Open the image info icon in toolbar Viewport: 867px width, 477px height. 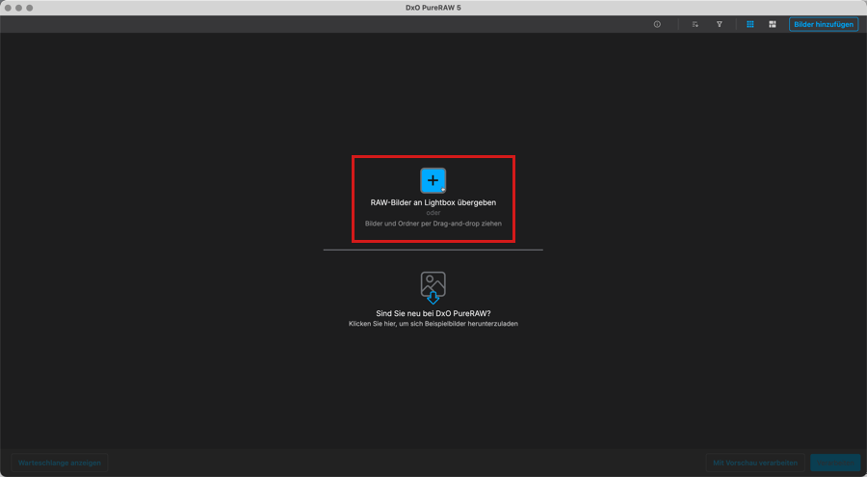(657, 24)
